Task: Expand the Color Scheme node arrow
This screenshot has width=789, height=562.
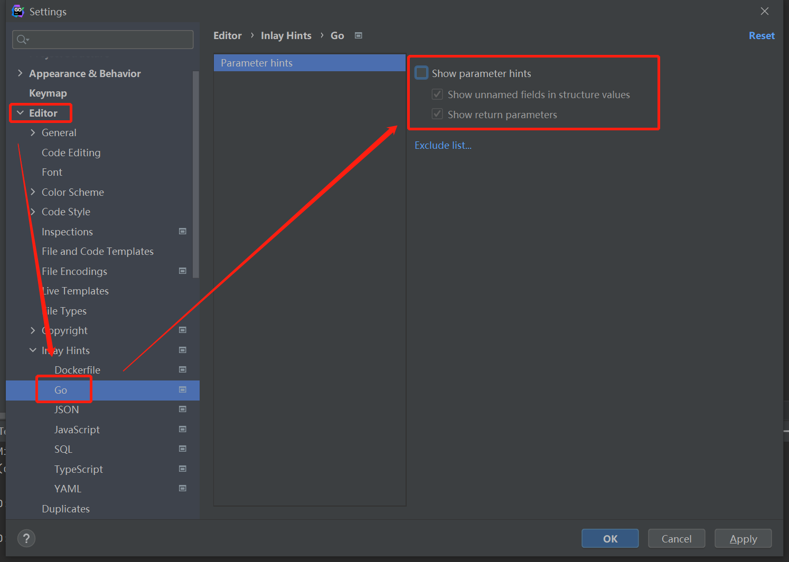Action: pyautogui.click(x=33, y=192)
